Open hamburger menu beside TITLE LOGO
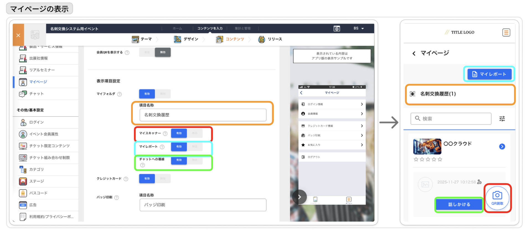 coord(506,33)
